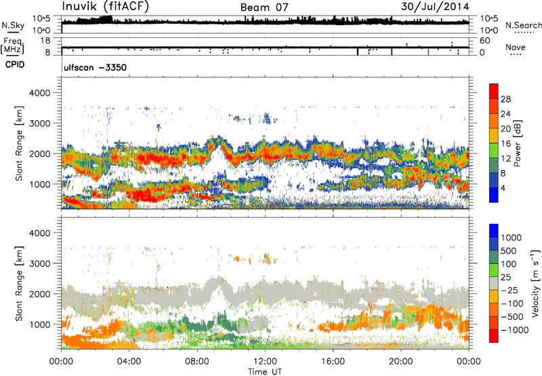542x376 pixels.
Task: Click the 'ulfscan -3350' program text
Action: click(95, 67)
